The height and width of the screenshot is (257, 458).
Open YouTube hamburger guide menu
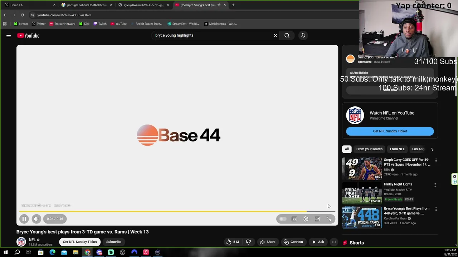tap(9, 35)
